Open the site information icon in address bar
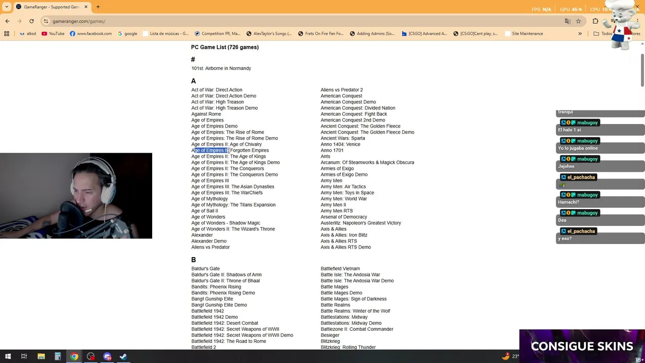This screenshot has width=645, height=363. [46, 21]
